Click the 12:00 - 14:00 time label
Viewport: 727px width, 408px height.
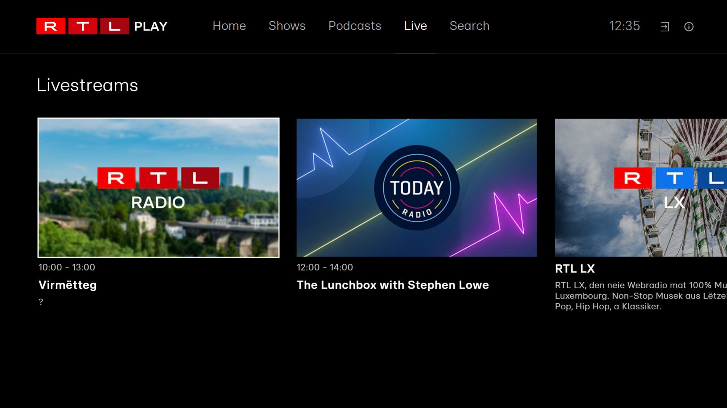(x=324, y=267)
